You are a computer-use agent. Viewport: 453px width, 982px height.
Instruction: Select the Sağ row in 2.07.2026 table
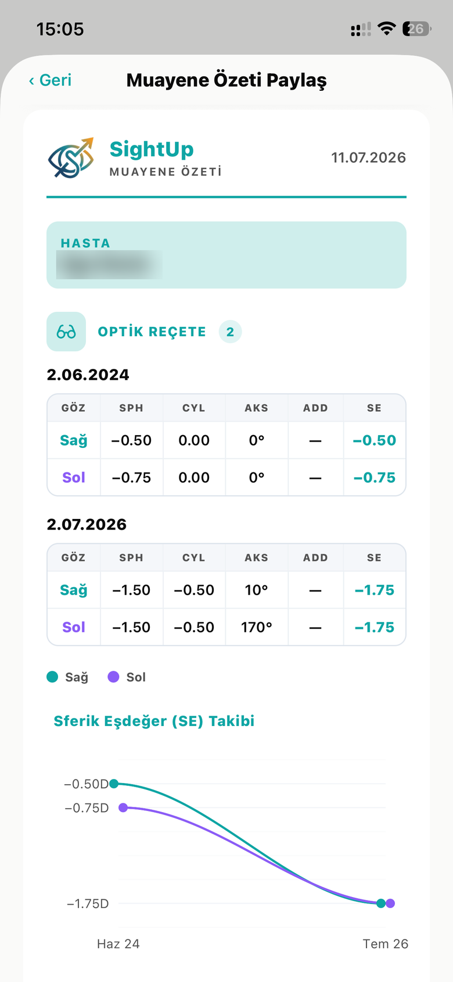[227, 590]
